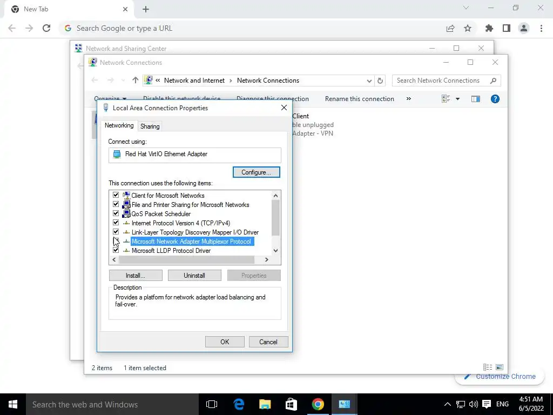553x415 pixels.
Task: Go forward in Chrome
Action: pos(29,28)
